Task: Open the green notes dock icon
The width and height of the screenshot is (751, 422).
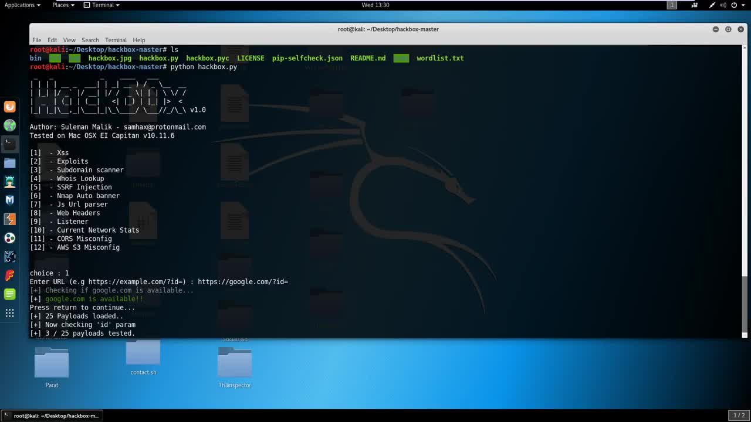Action: tap(9, 294)
